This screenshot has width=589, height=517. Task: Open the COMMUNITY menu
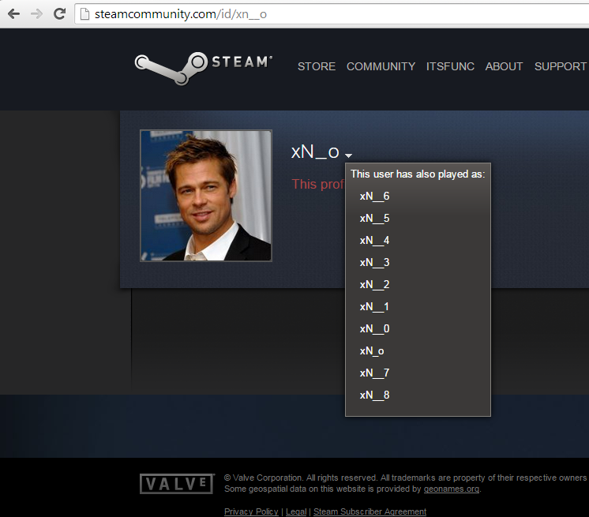point(381,66)
